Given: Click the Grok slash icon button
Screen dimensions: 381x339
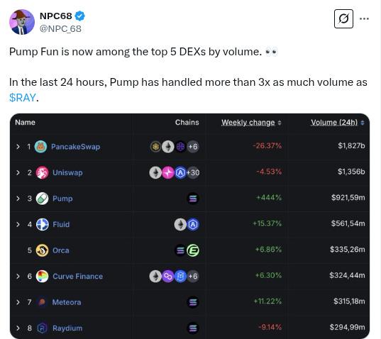Looking at the screenshot, I should click(343, 18).
